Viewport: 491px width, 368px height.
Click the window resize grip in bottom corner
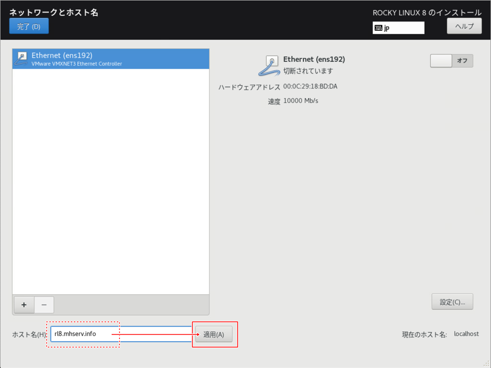point(487,364)
